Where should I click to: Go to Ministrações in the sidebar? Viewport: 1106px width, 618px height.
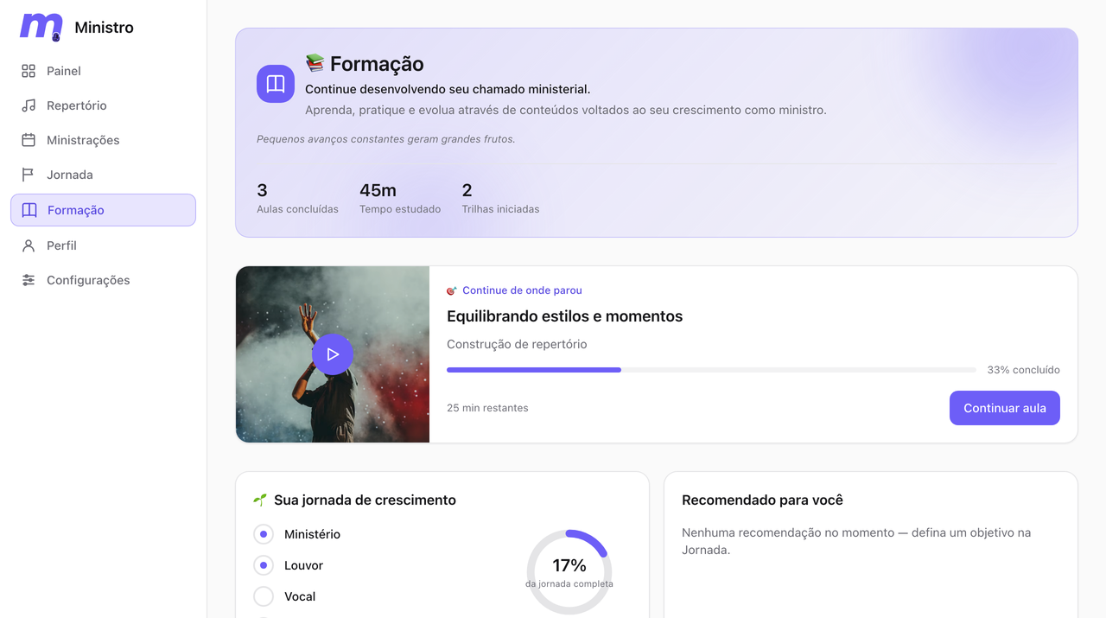(103, 140)
